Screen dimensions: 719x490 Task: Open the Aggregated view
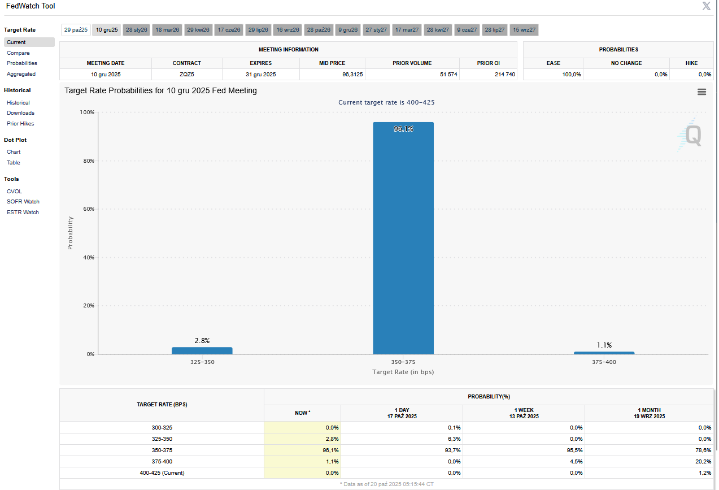21,74
